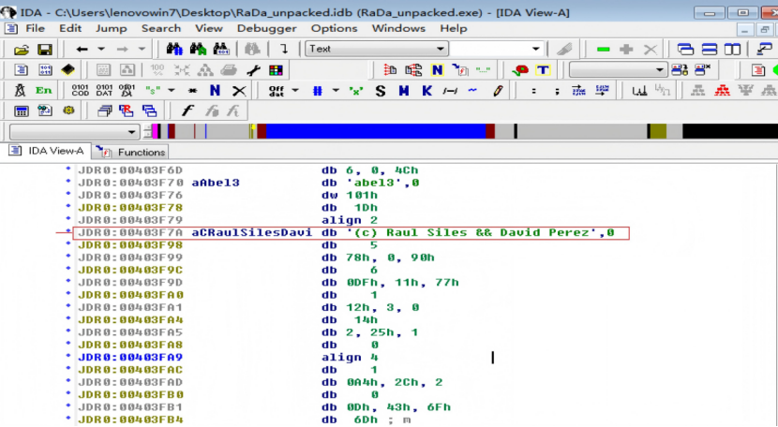The width and height of the screenshot is (778, 427).
Task: Jump back with the left arrow
Action: tap(82, 49)
